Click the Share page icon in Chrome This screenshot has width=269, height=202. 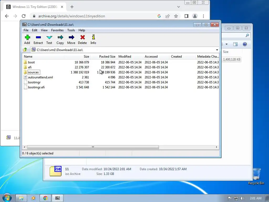(x=168, y=16)
